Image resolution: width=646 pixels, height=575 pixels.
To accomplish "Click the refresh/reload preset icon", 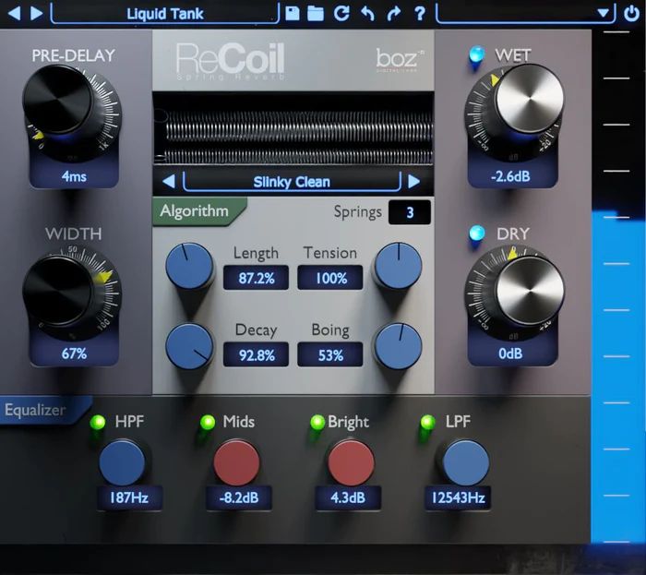I will [342, 13].
